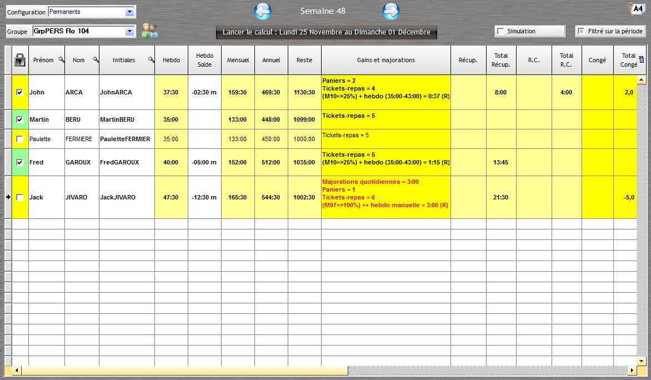651x380 pixels.
Task: Click Fred's Total Récup. value 13:45
Action: point(501,162)
